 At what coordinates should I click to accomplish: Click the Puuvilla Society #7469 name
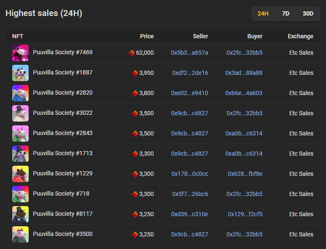[63, 52]
